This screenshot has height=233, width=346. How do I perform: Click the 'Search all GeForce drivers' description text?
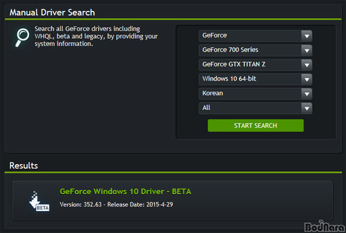pyautogui.click(x=96, y=36)
